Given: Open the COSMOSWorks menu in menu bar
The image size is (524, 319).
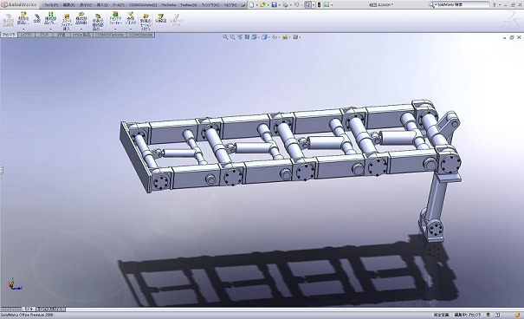Looking at the screenshot, I should [143, 4].
